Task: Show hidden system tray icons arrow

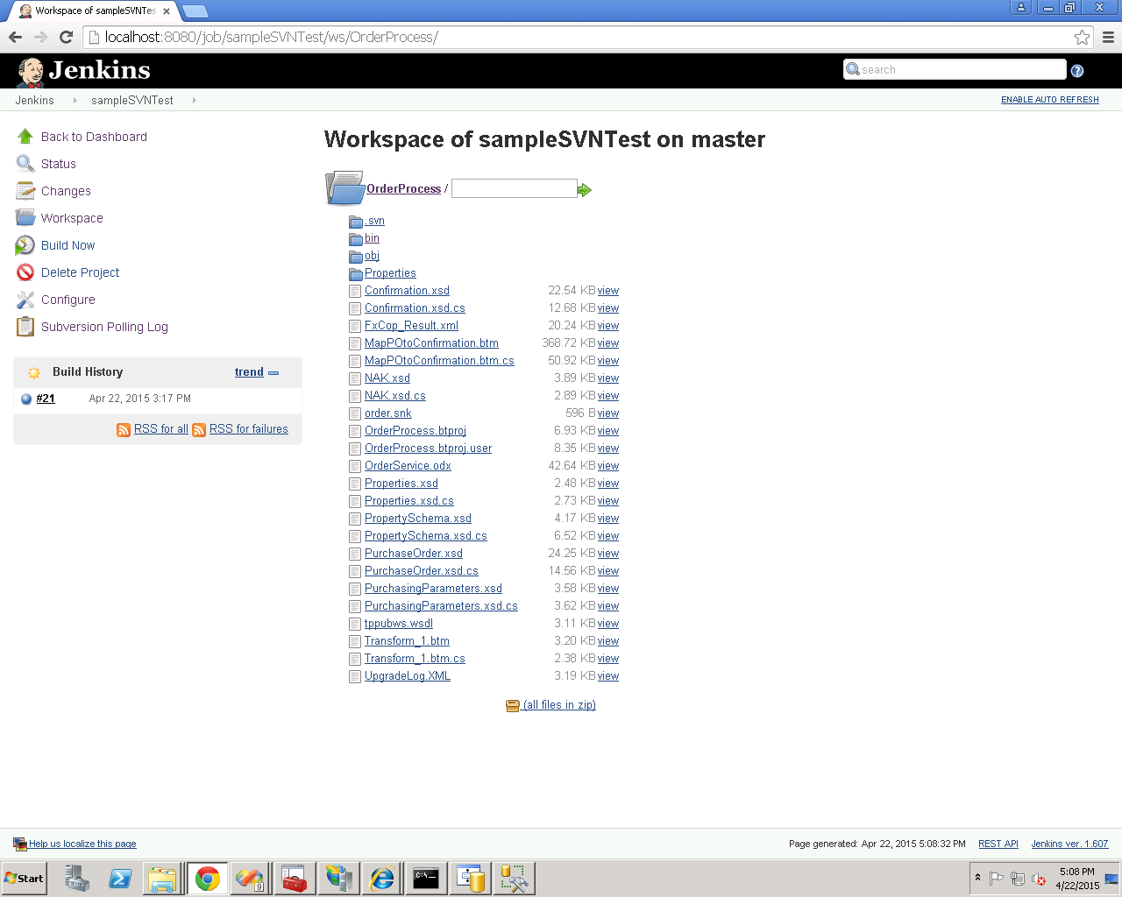Action: pyautogui.click(x=977, y=878)
